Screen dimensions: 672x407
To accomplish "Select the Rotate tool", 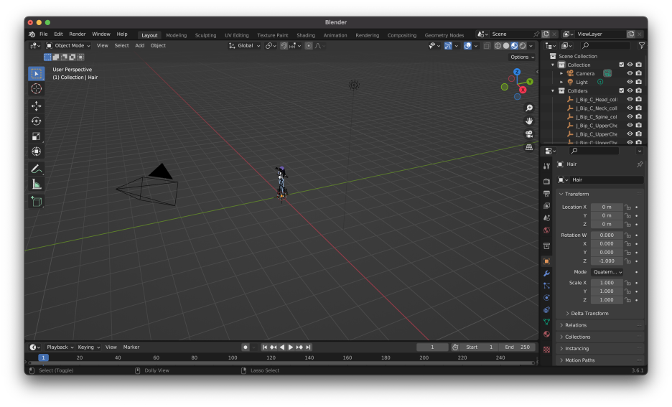I will [x=37, y=121].
